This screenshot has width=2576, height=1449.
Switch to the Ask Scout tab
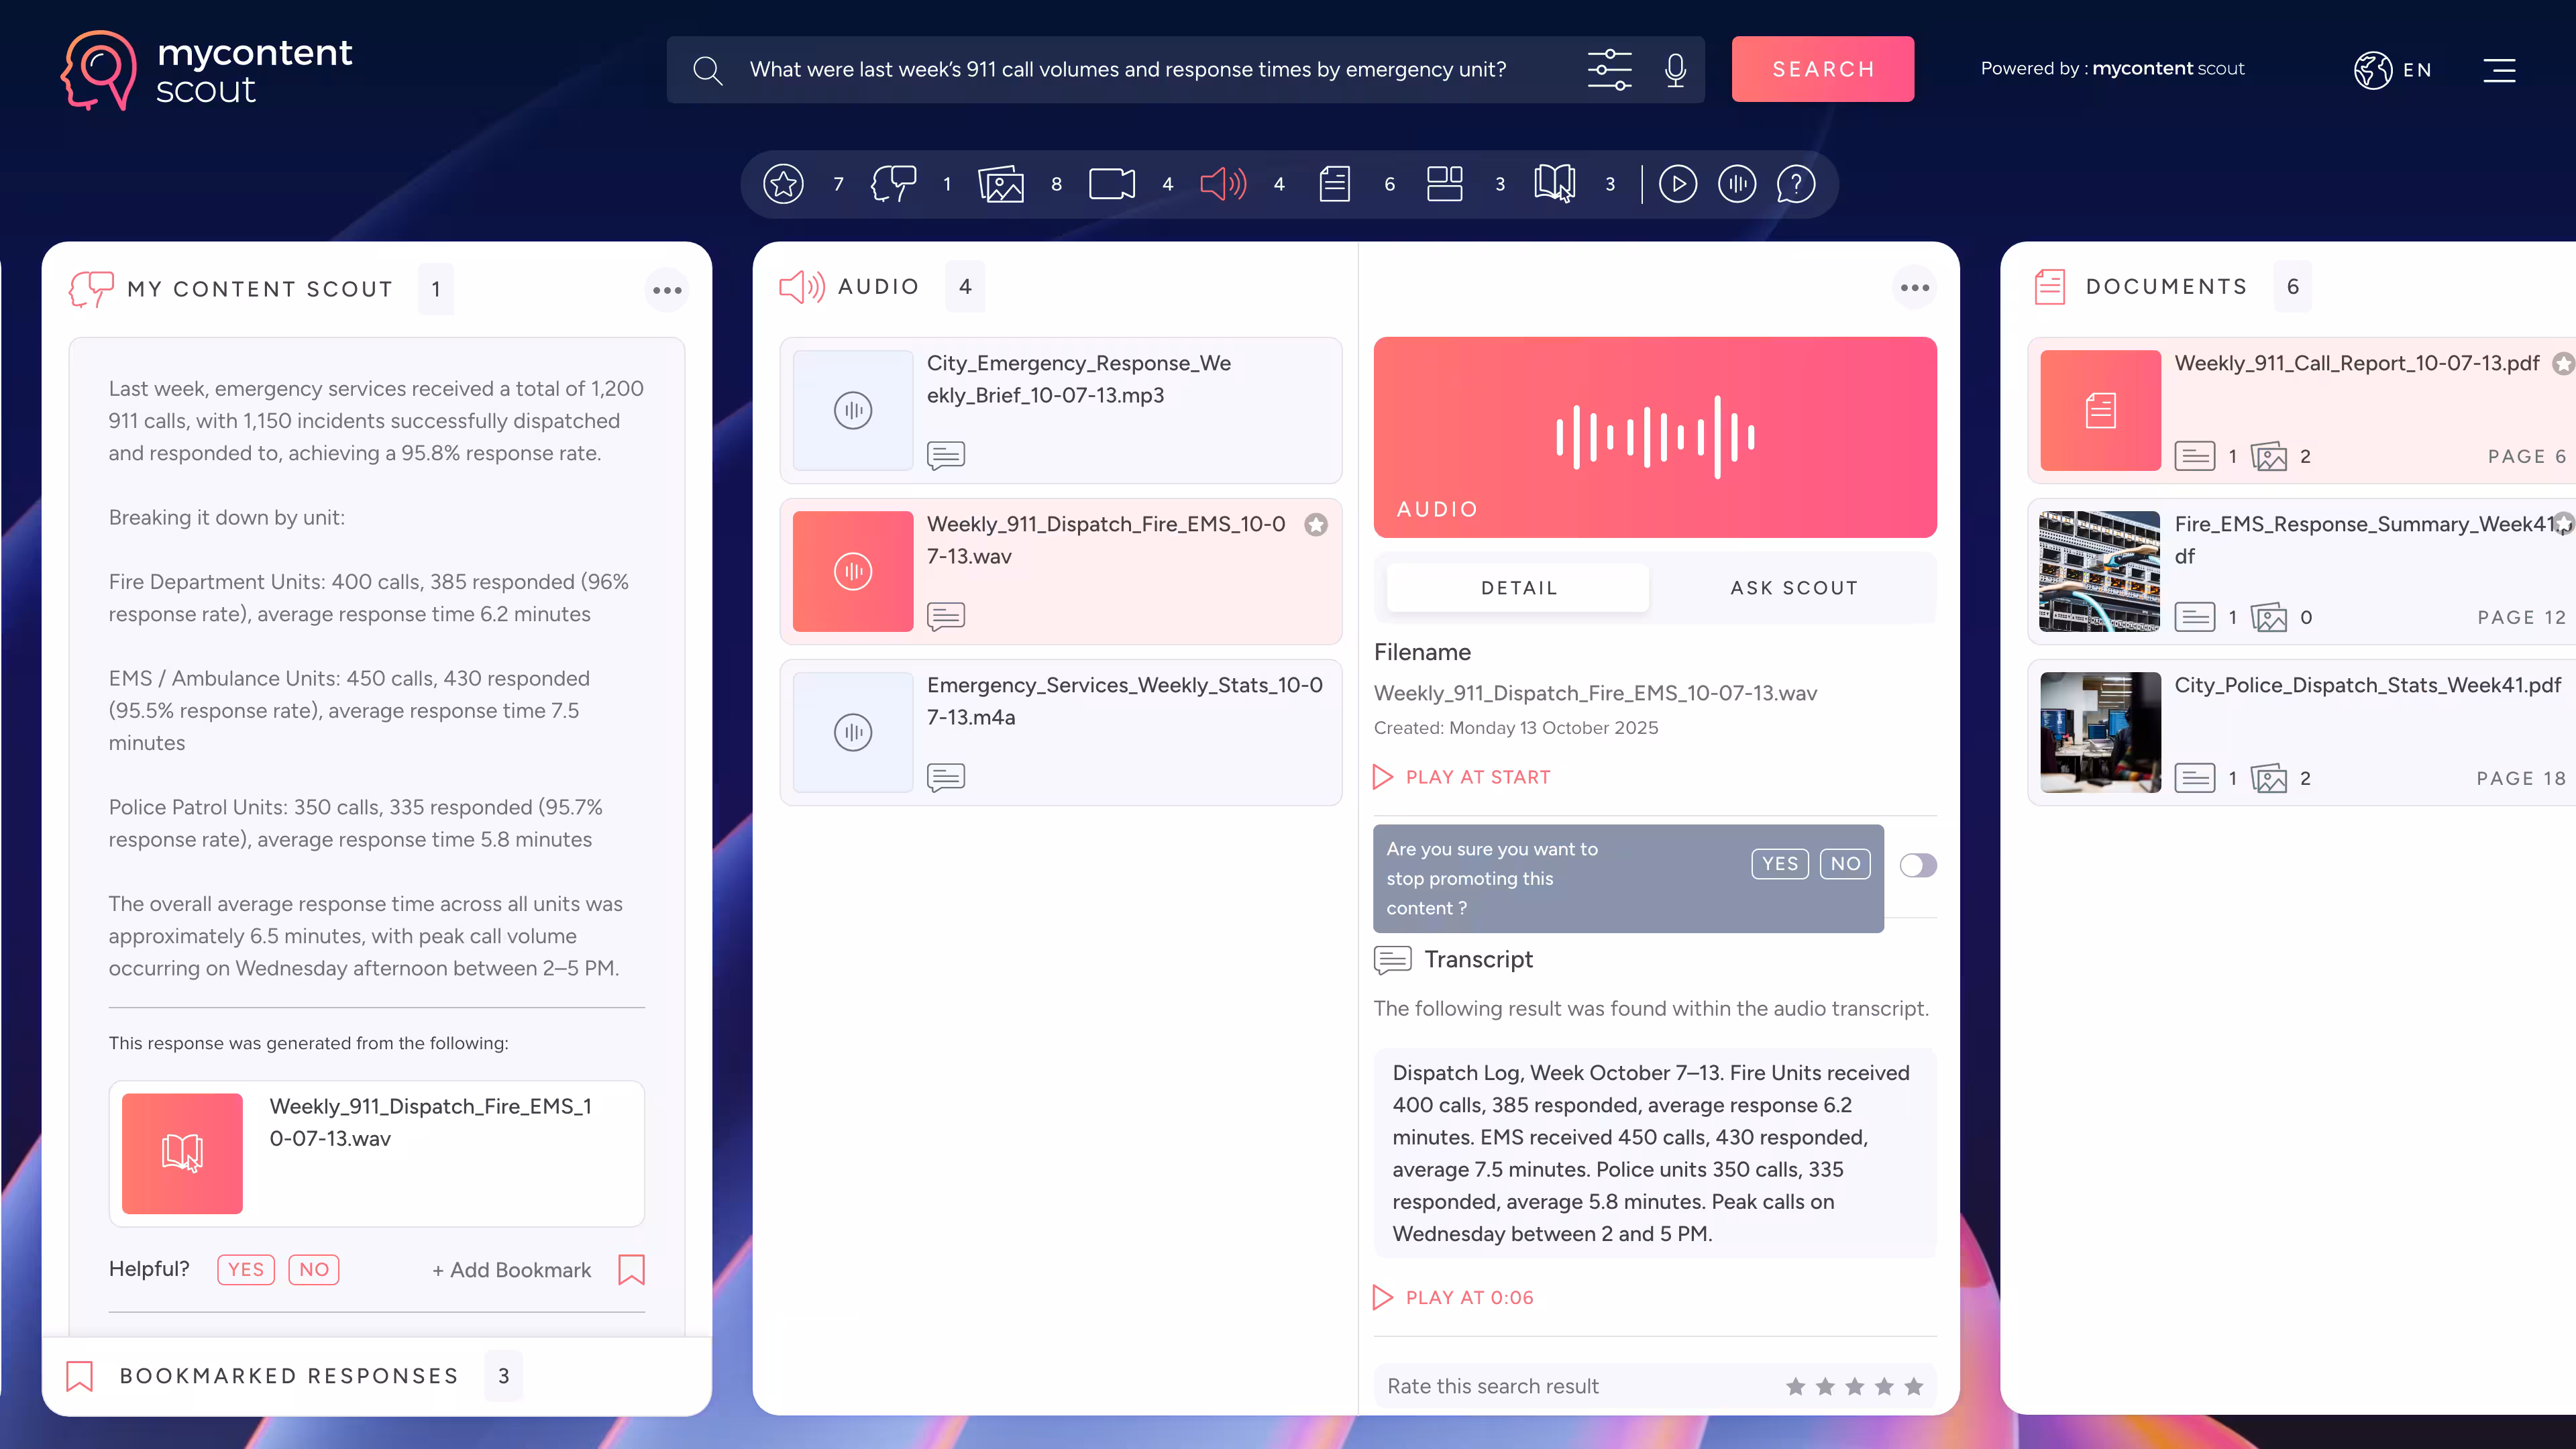pos(1794,588)
